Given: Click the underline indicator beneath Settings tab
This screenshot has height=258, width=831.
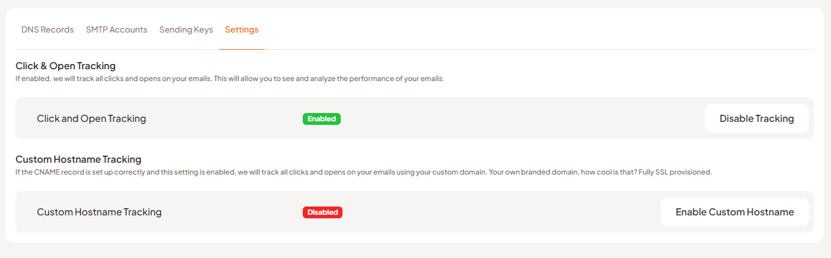Looking at the screenshot, I should 242,49.
